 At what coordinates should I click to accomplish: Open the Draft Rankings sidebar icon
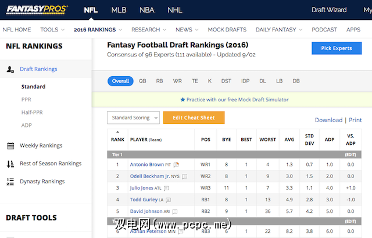point(10,69)
